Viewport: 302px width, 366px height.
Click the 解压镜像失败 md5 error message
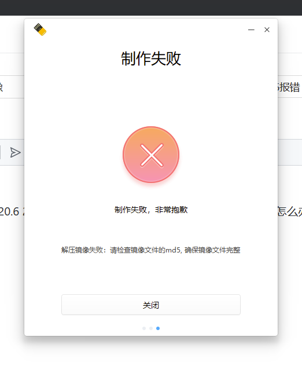[x=151, y=250]
